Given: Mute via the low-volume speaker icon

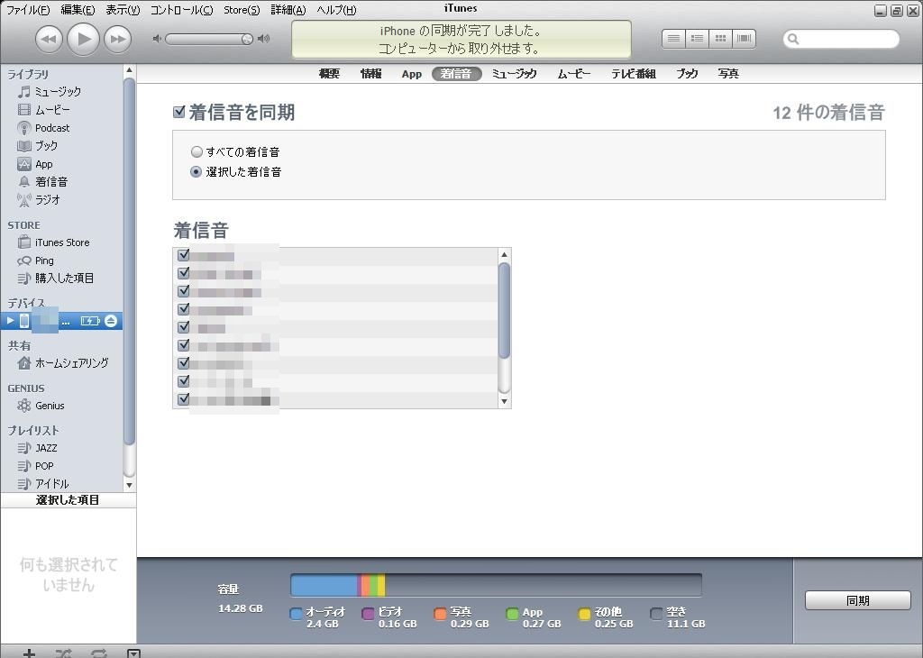Looking at the screenshot, I should [x=157, y=39].
